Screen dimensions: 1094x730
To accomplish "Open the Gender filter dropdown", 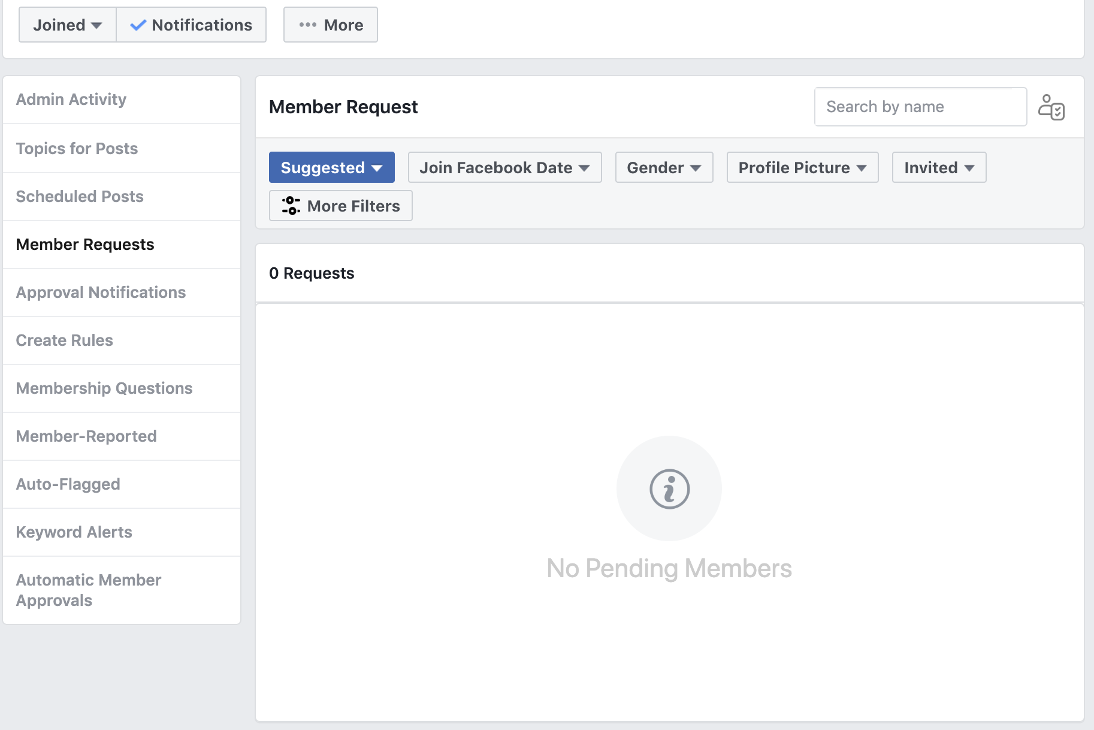I will [x=663, y=167].
